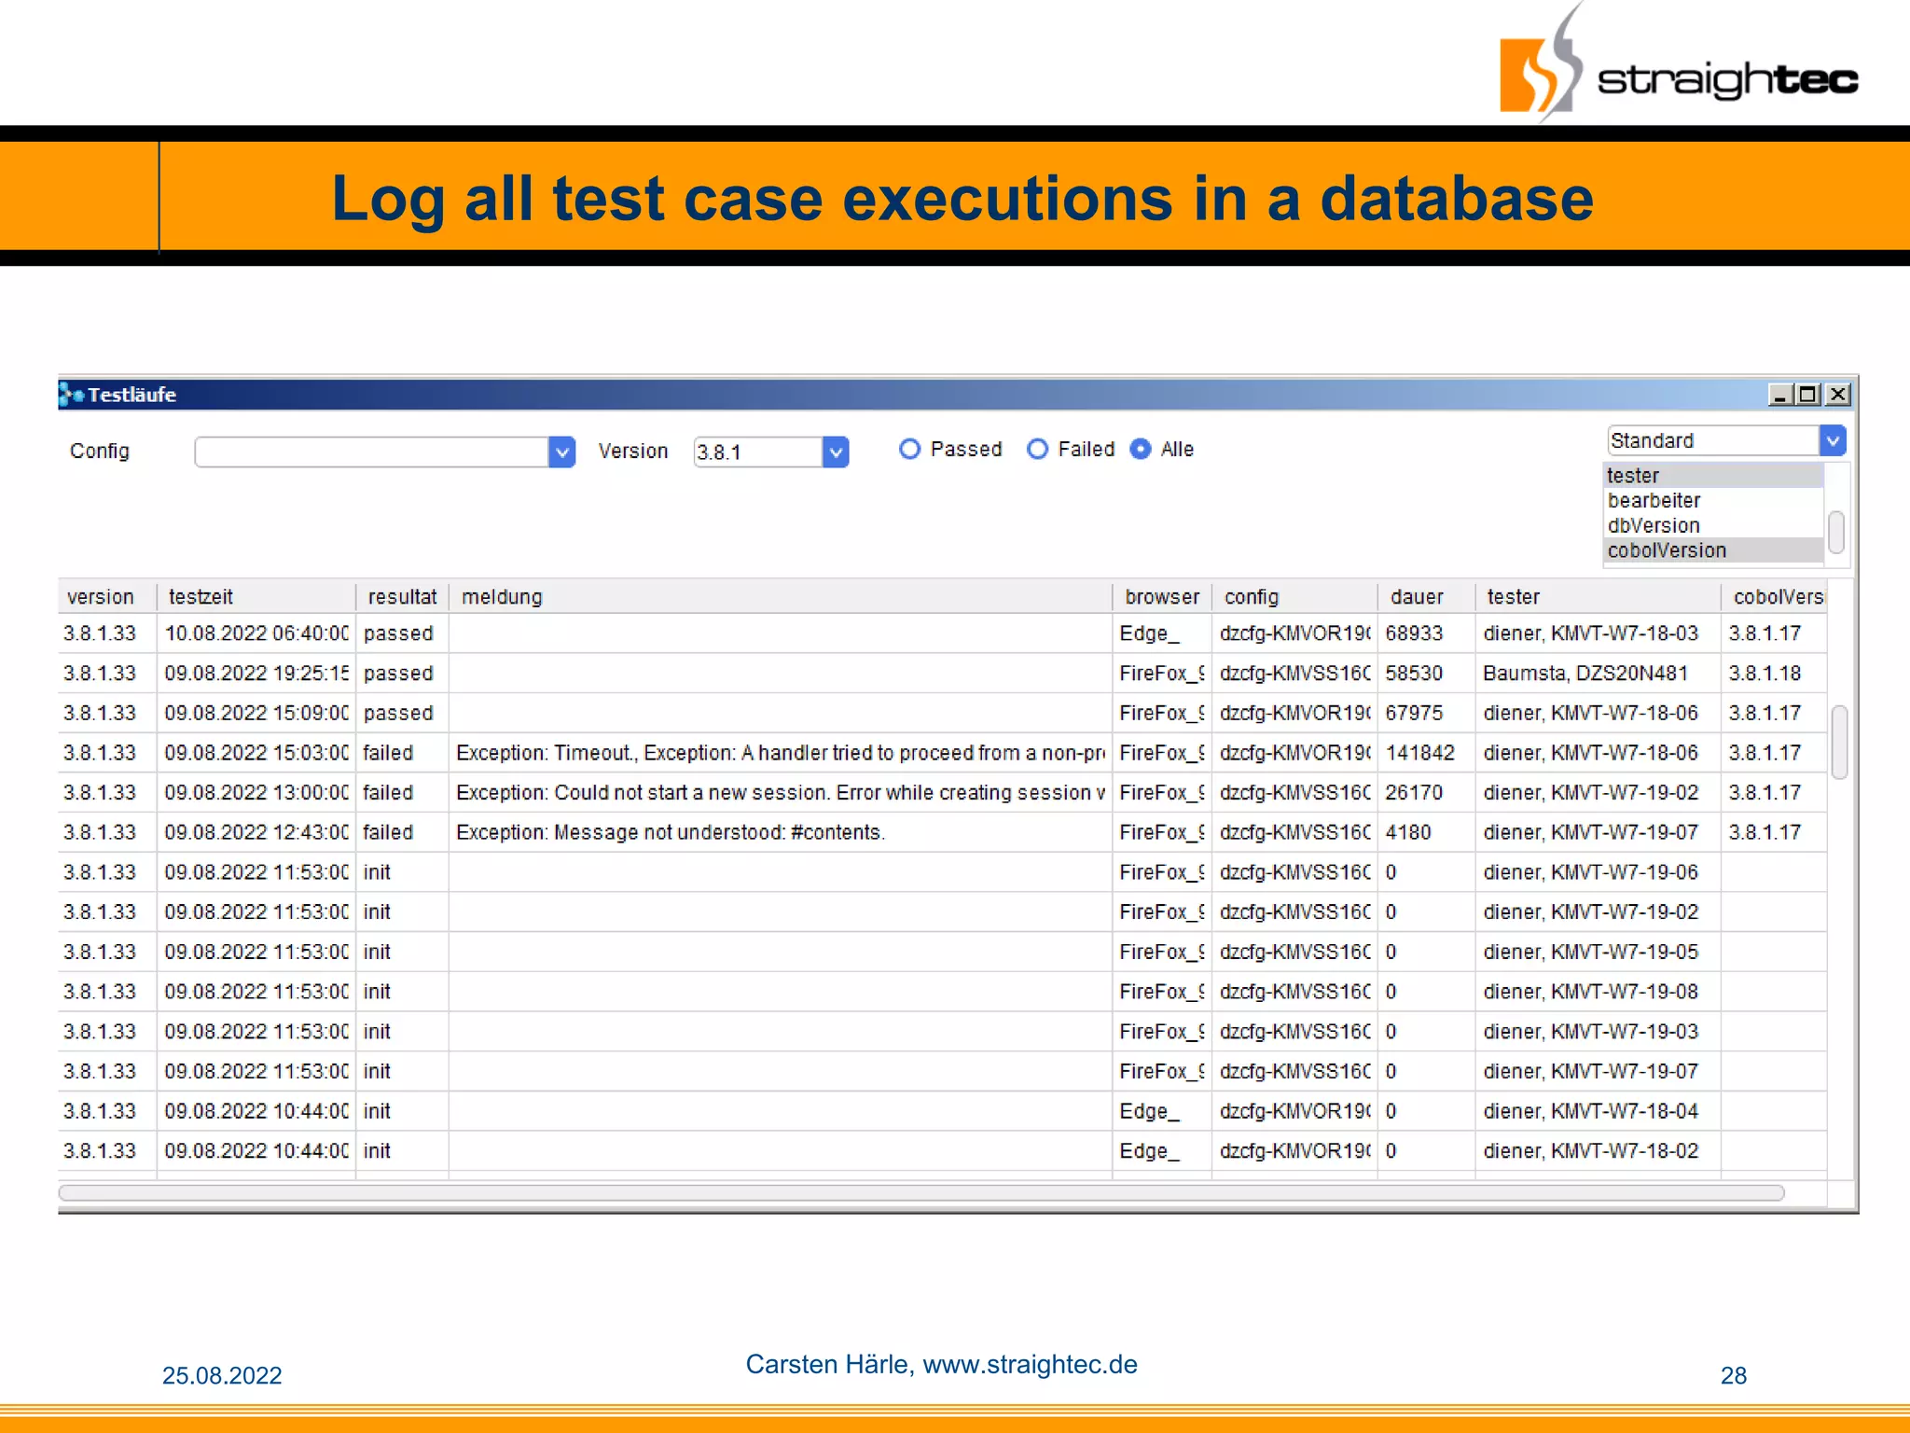Click the testzeit 09.08.2022 12:43:00
The height and width of the screenshot is (1433, 1910).
pyautogui.click(x=256, y=832)
